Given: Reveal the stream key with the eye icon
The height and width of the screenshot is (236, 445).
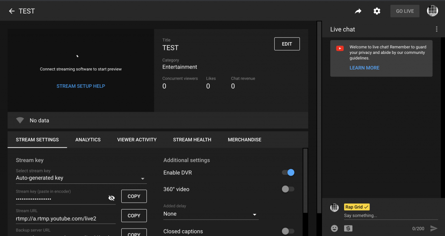Looking at the screenshot, I should click(x=112, y=198).
